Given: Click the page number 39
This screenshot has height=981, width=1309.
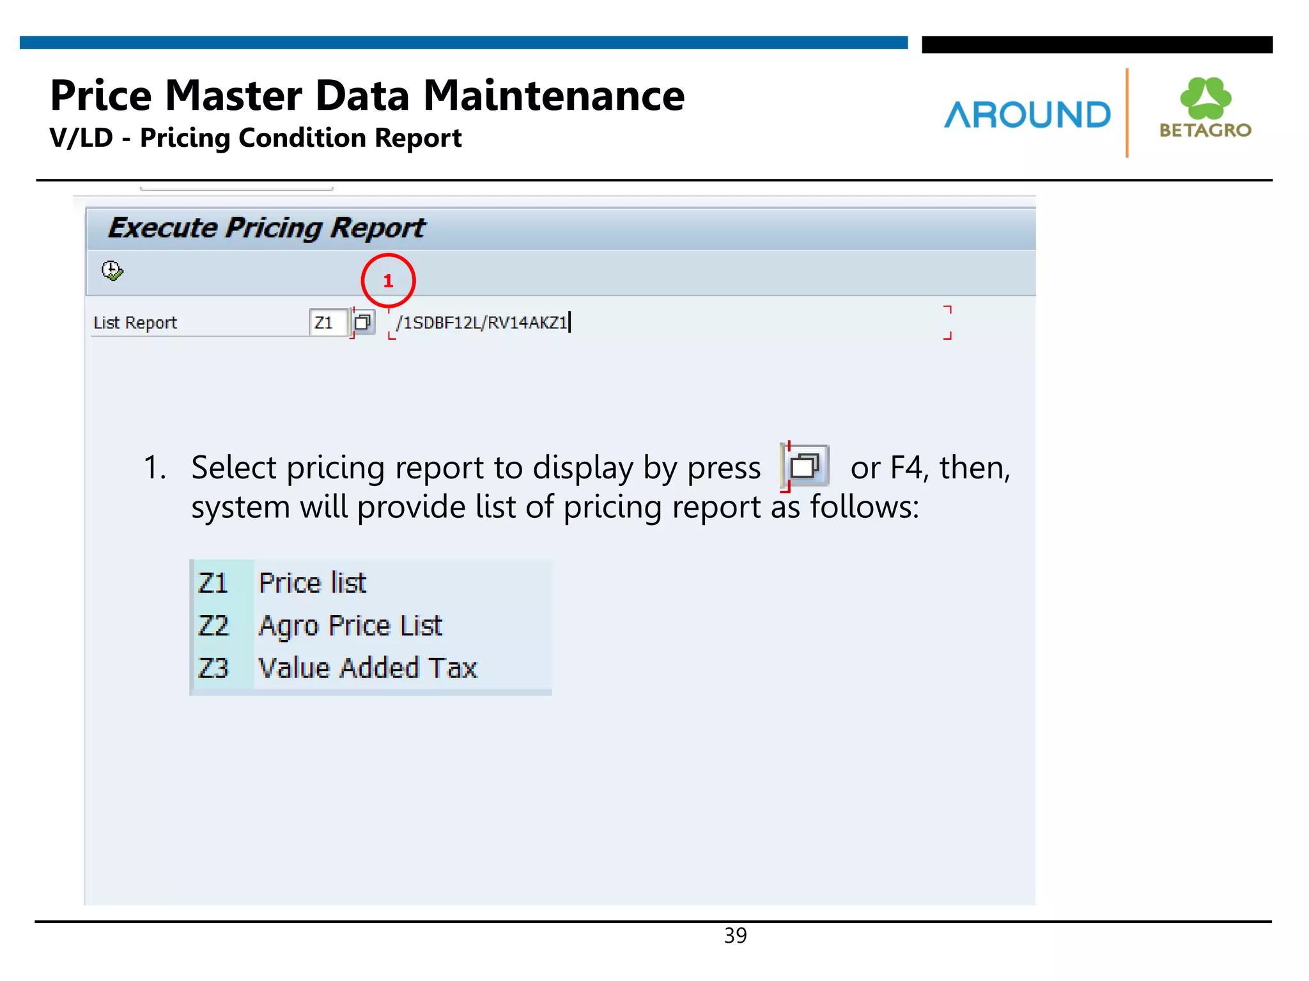Looking at the screenshot, I should (735, 936).
